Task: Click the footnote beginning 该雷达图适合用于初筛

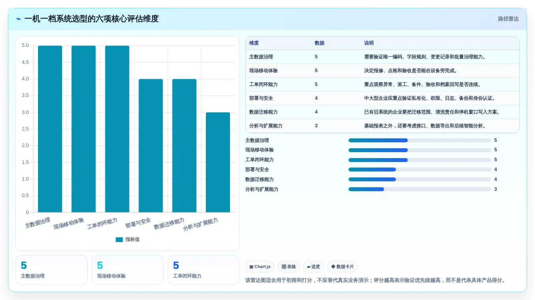Action: pos(376,280)
